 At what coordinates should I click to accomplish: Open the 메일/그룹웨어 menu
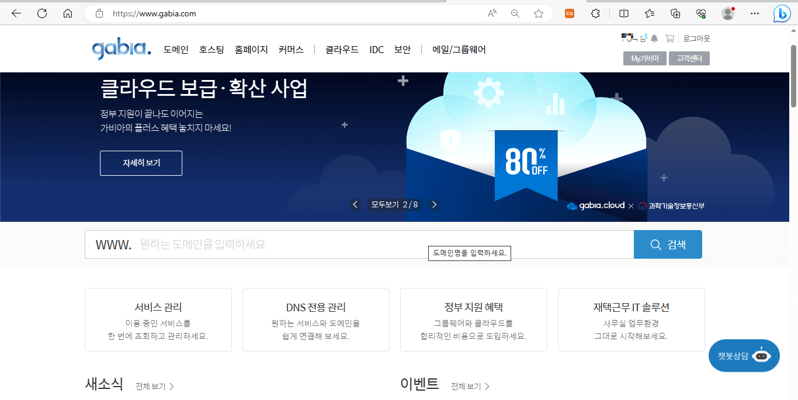tap(459, 50)
